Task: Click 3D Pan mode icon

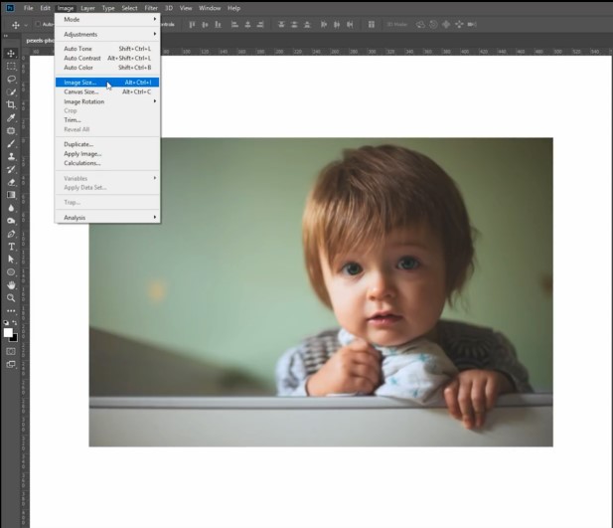Action: pos(446,25)
